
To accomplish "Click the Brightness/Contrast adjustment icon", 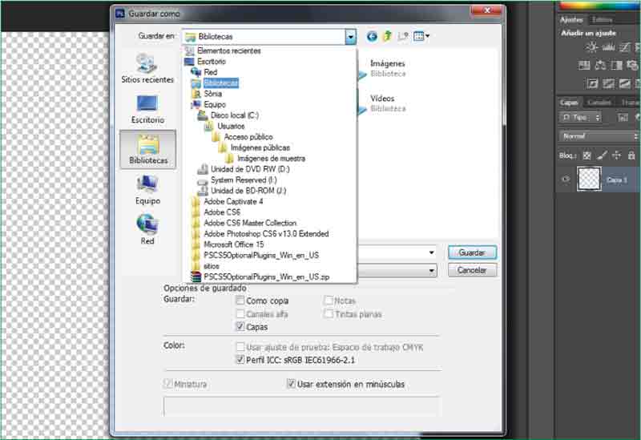I will [x=591, y=48].
